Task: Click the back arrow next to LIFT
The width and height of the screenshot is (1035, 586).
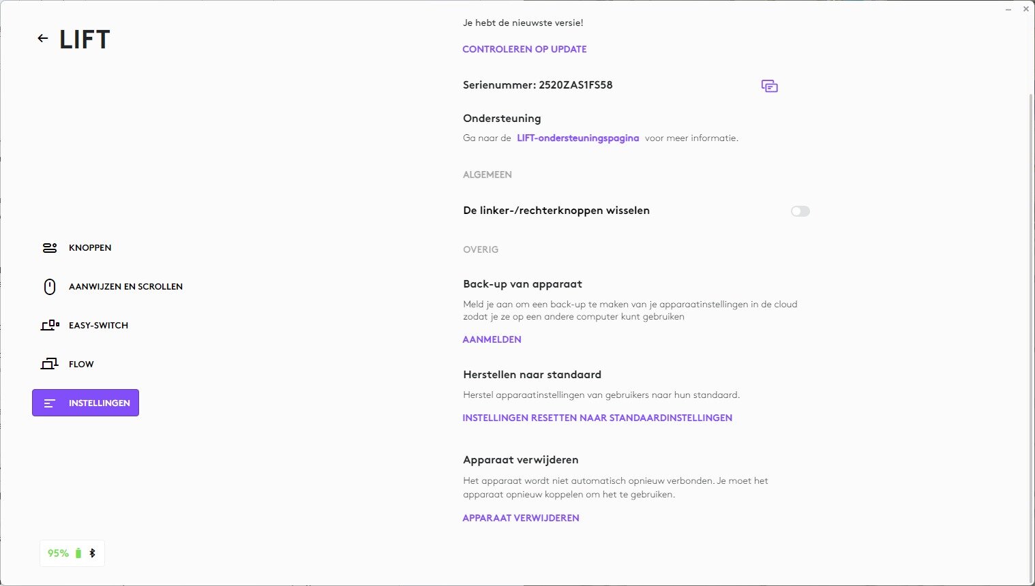Action: [43, 39]
